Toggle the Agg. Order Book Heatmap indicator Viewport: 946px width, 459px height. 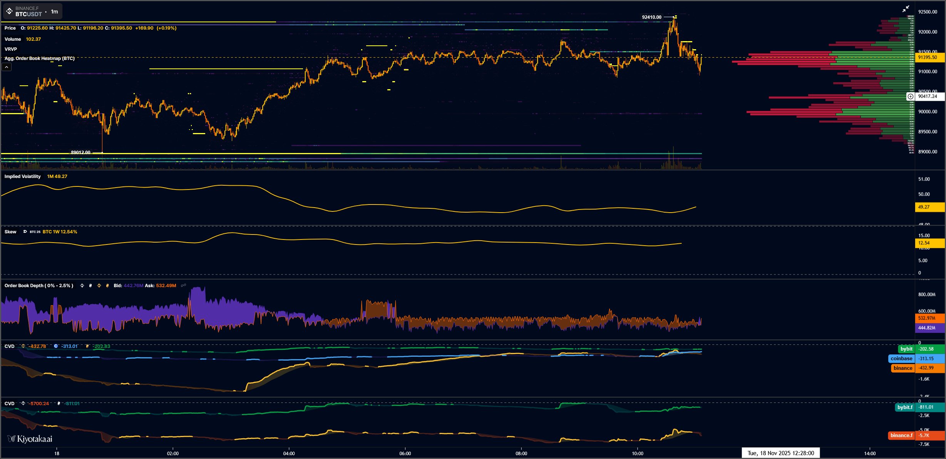(39, 58)
